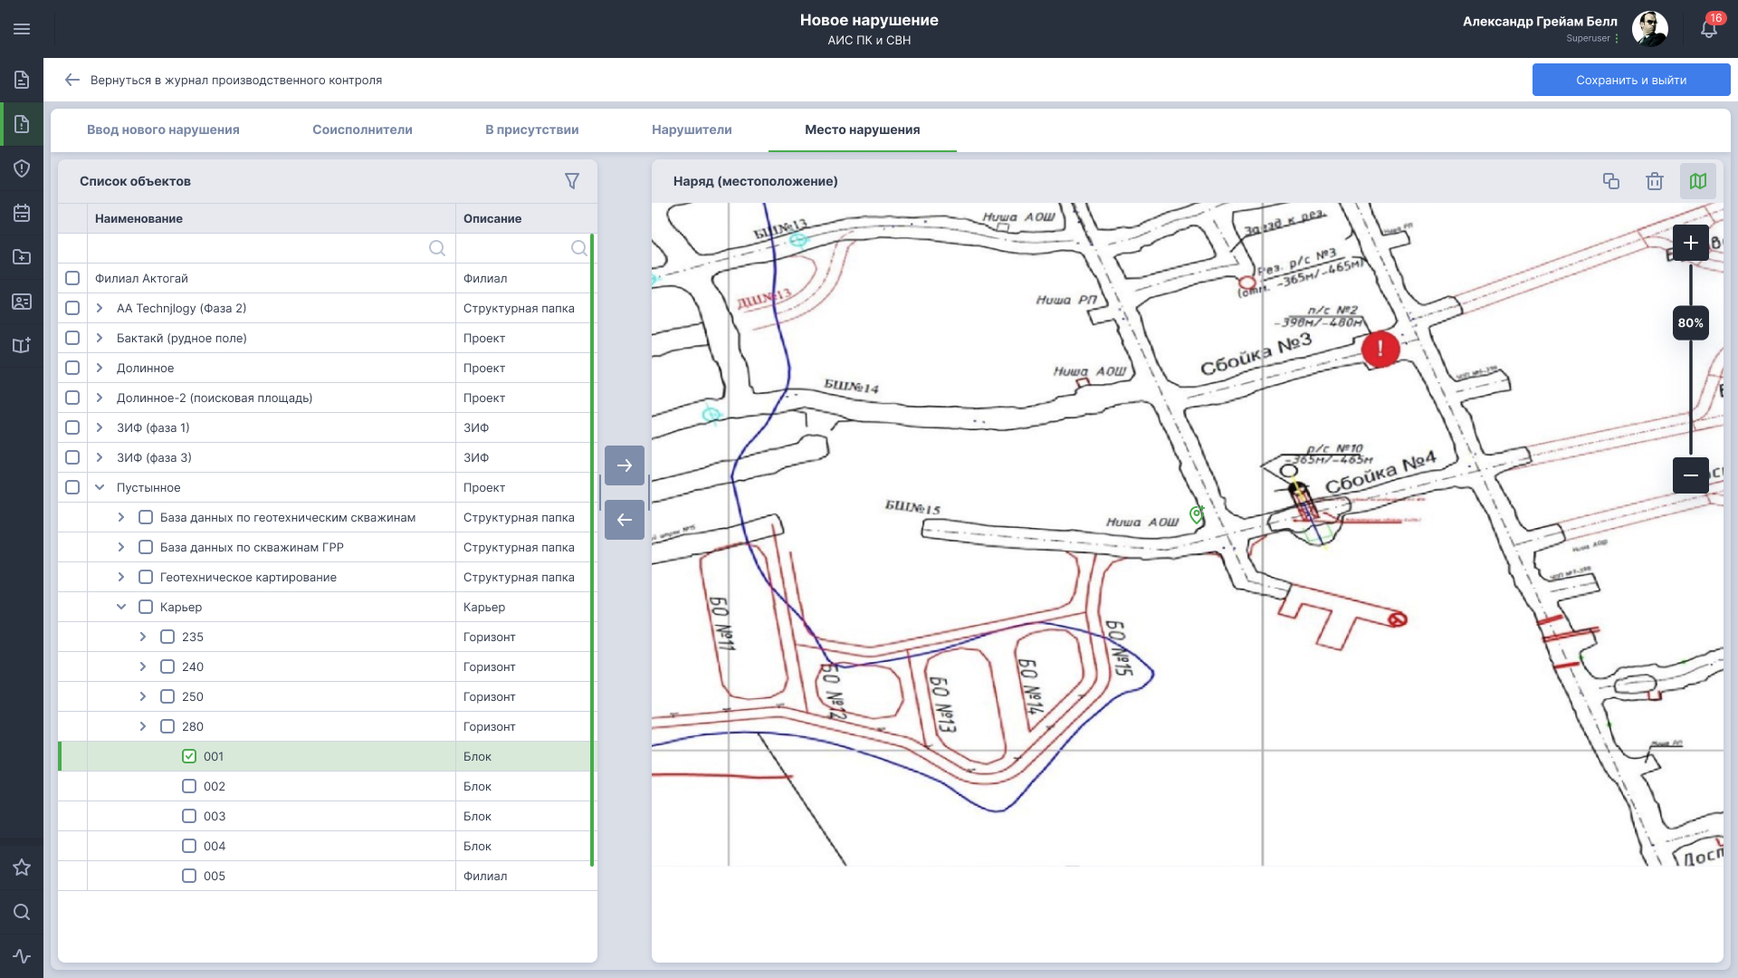The image size is (1738, 978).
Task: Click left arrow to remove object
Action: pos(625,520)
